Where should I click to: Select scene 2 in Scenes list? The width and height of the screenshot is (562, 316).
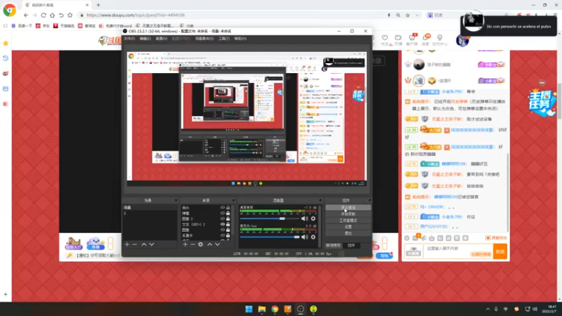click(150, 213)
